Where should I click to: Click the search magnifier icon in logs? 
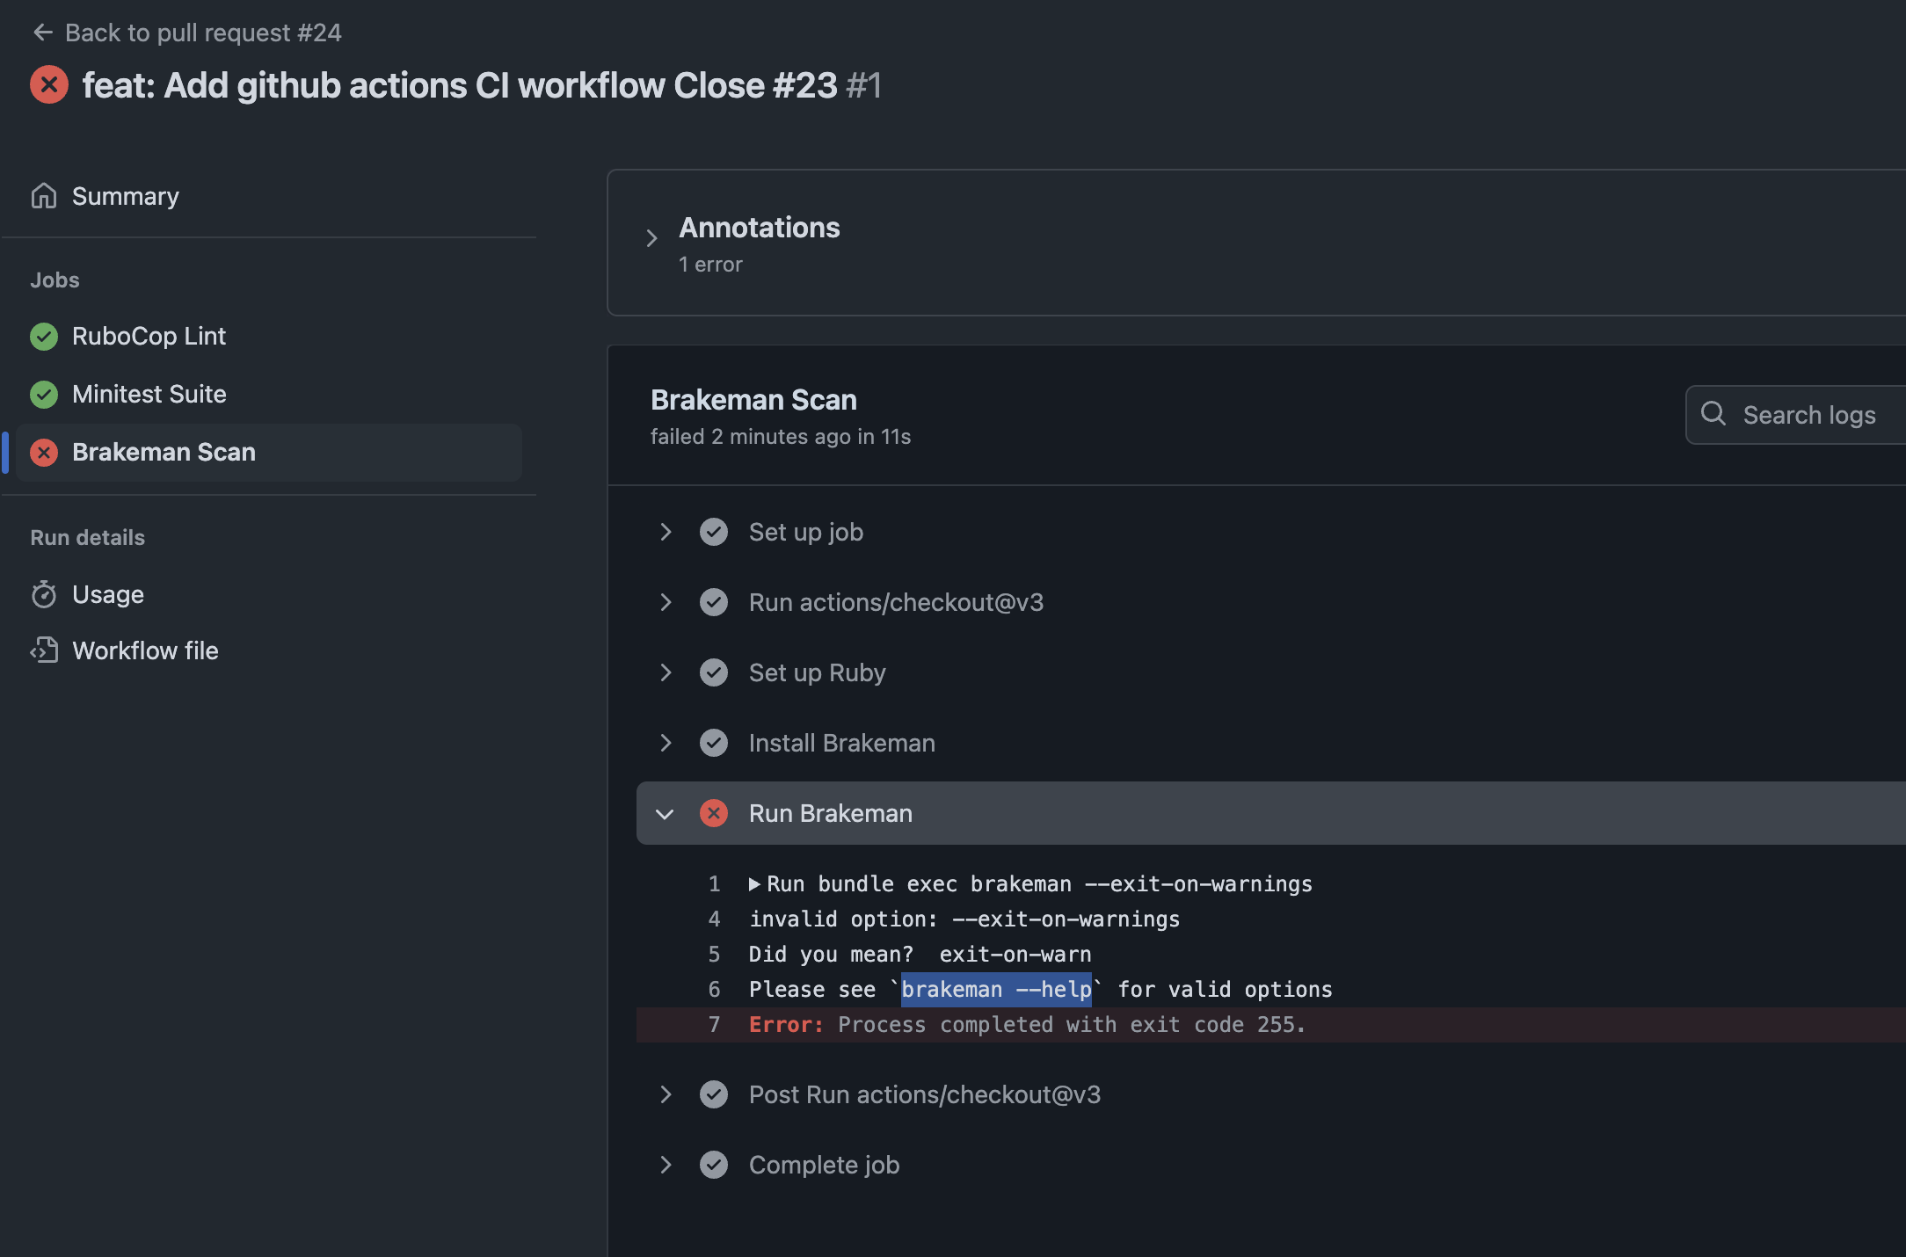tap(1713, 414)
